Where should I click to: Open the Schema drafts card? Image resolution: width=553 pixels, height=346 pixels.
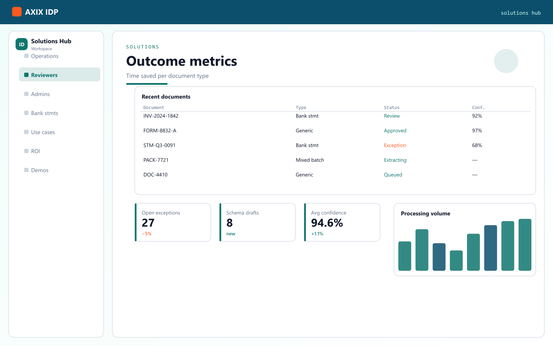[257, 222]
